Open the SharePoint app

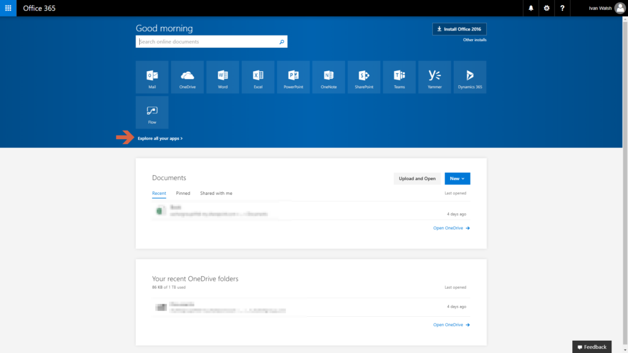coord(364,77)
